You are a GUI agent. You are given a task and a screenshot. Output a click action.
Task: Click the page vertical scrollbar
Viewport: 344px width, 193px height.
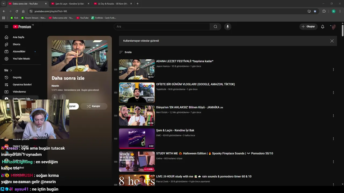[x=342, y=30]
